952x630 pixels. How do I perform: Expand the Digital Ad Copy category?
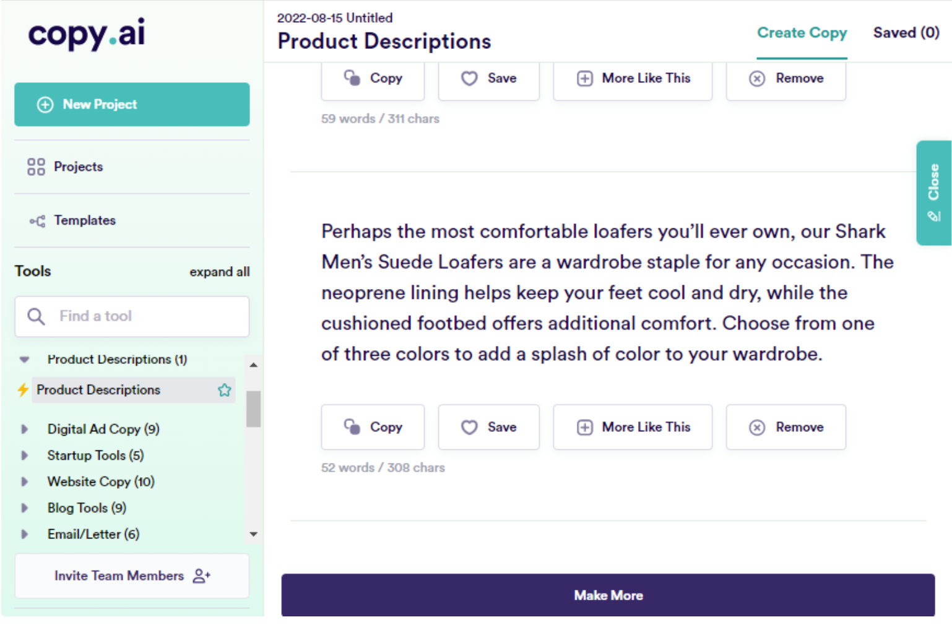(x=25, y=429)
